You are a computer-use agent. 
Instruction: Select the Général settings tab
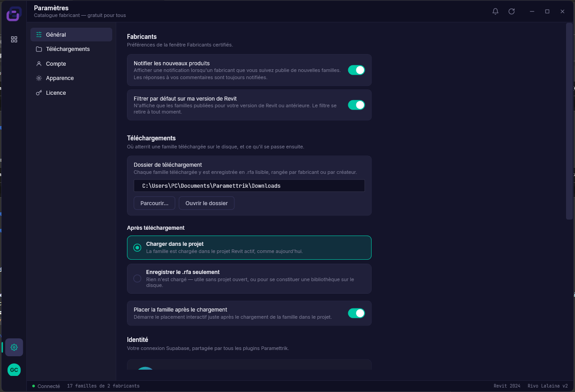pyautogui.click(x=71, y=34)
